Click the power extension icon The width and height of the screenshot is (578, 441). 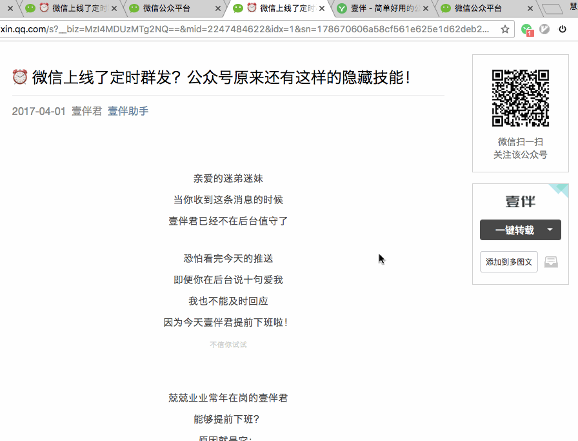(563, 29)
